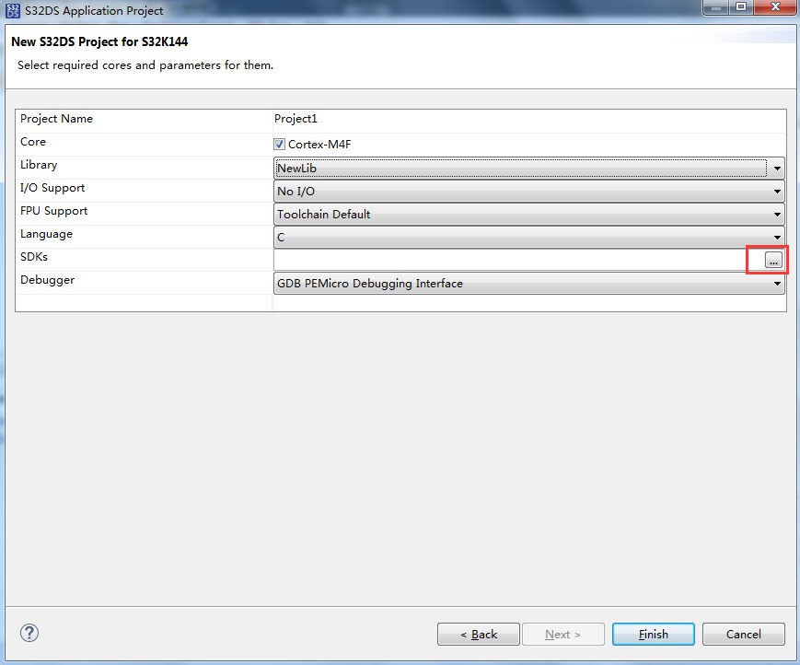Expand the I/O Support dropdown
Image resolution: width=800 pixels, height=665 pixels.
coord(528,192)
